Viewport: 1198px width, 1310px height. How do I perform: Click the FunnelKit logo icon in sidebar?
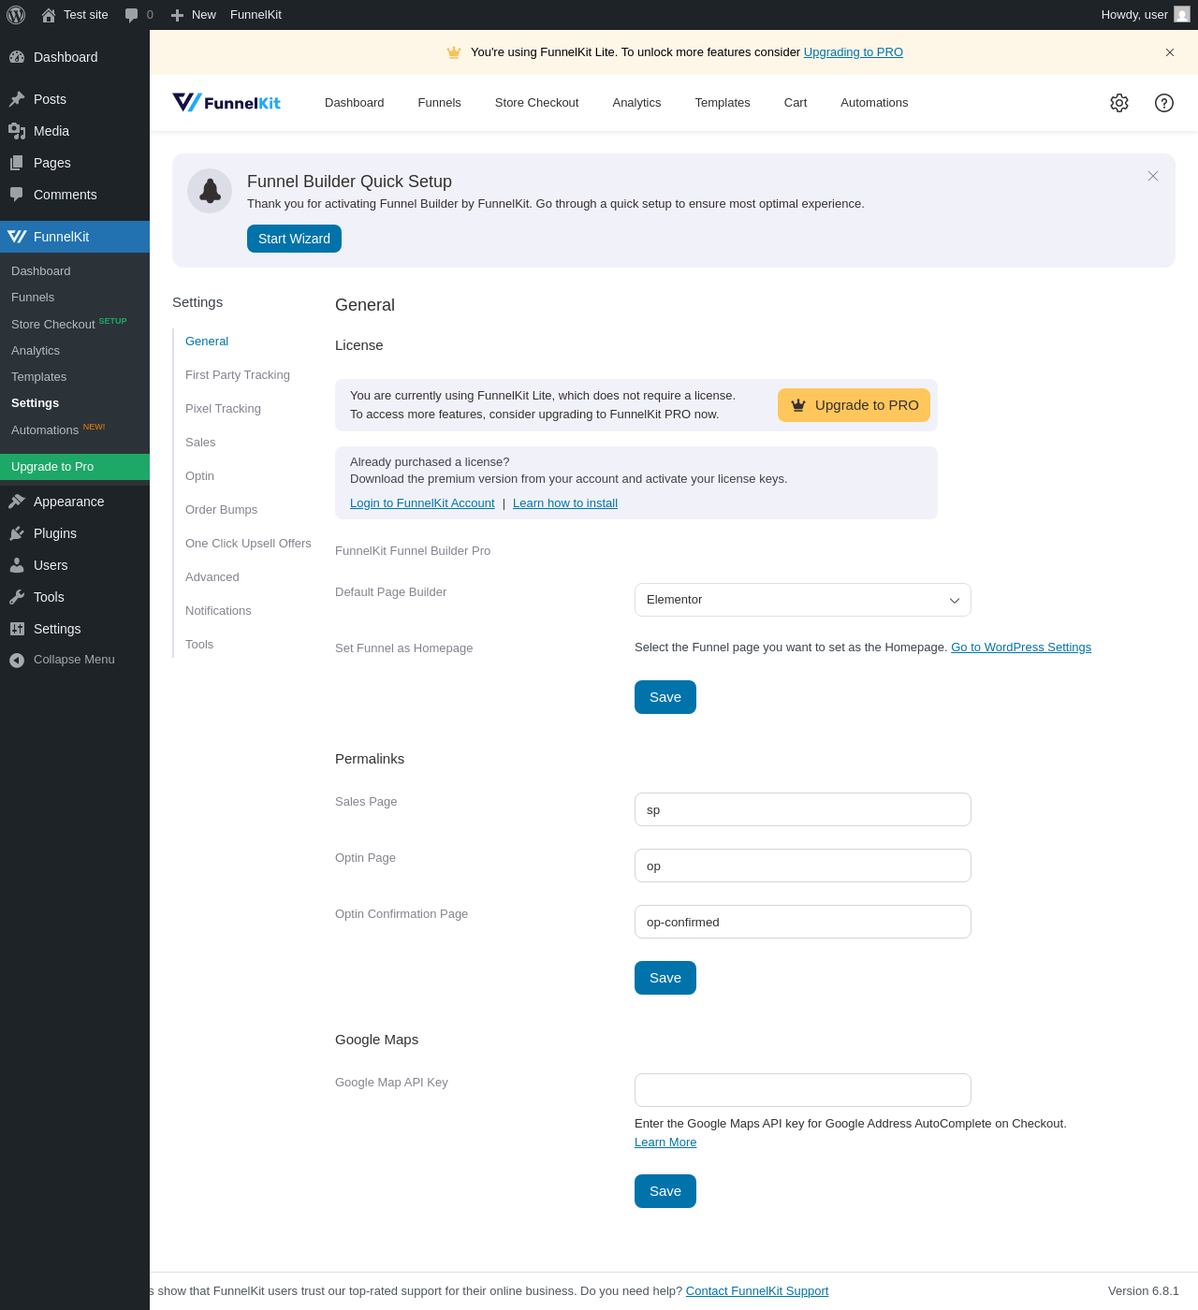(17, 237)
